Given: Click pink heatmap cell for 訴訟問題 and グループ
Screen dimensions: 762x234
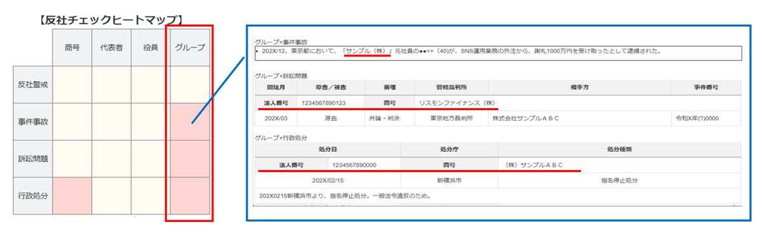Looking at the screenshot, I should click(x=190, y=158).
